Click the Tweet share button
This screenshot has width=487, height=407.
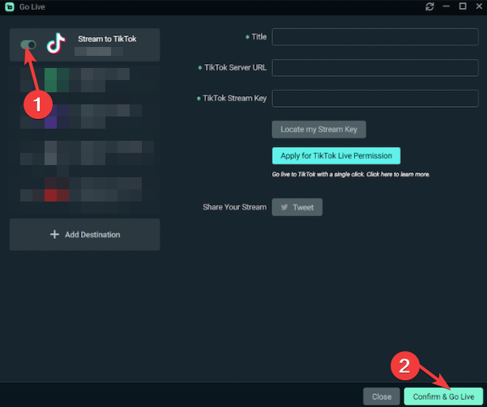[297, 207]
